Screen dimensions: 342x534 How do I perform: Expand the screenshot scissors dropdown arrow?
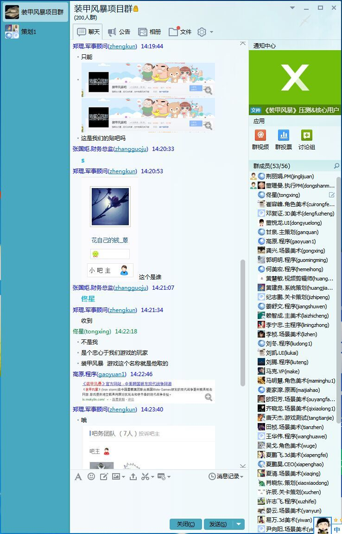(x=152, y=477)
